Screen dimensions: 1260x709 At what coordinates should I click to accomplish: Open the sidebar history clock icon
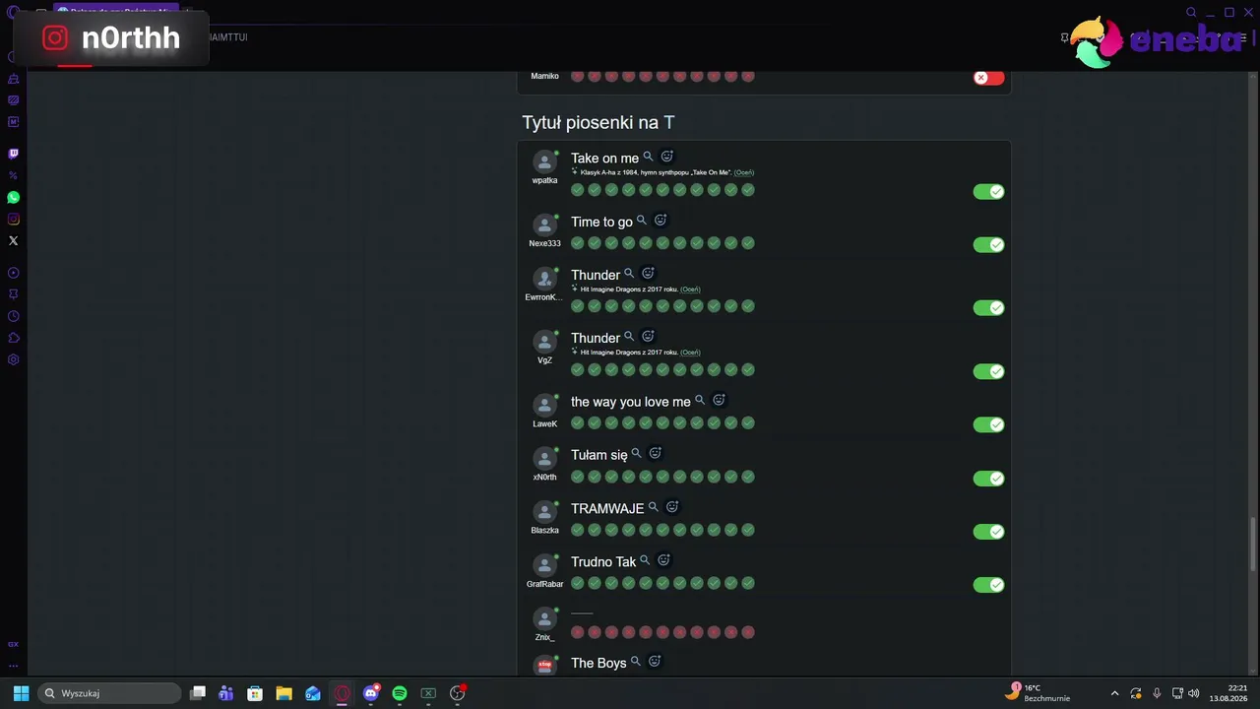coord(13,316)
